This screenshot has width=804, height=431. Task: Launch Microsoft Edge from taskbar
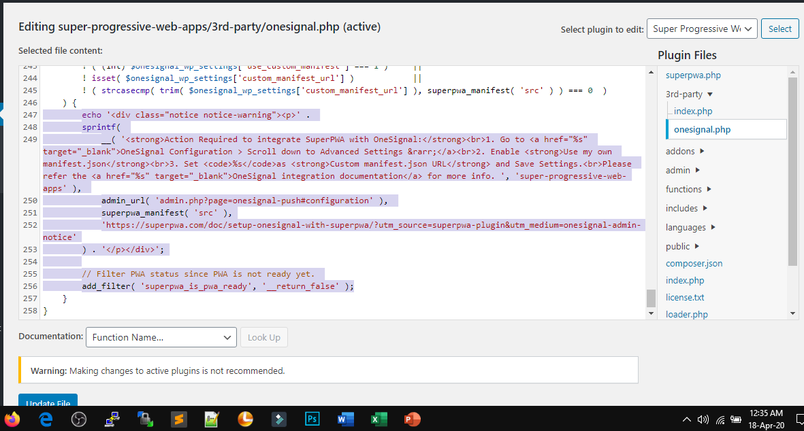point(46,419)
